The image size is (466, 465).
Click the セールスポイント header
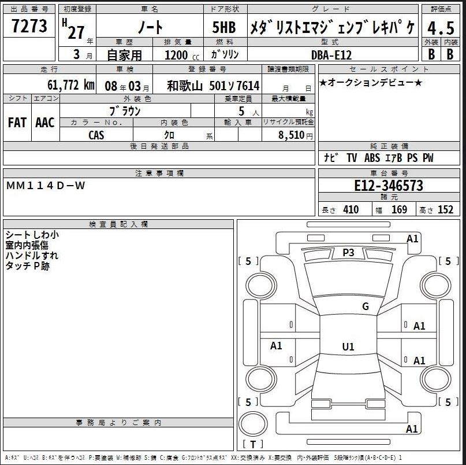point(389,69)
